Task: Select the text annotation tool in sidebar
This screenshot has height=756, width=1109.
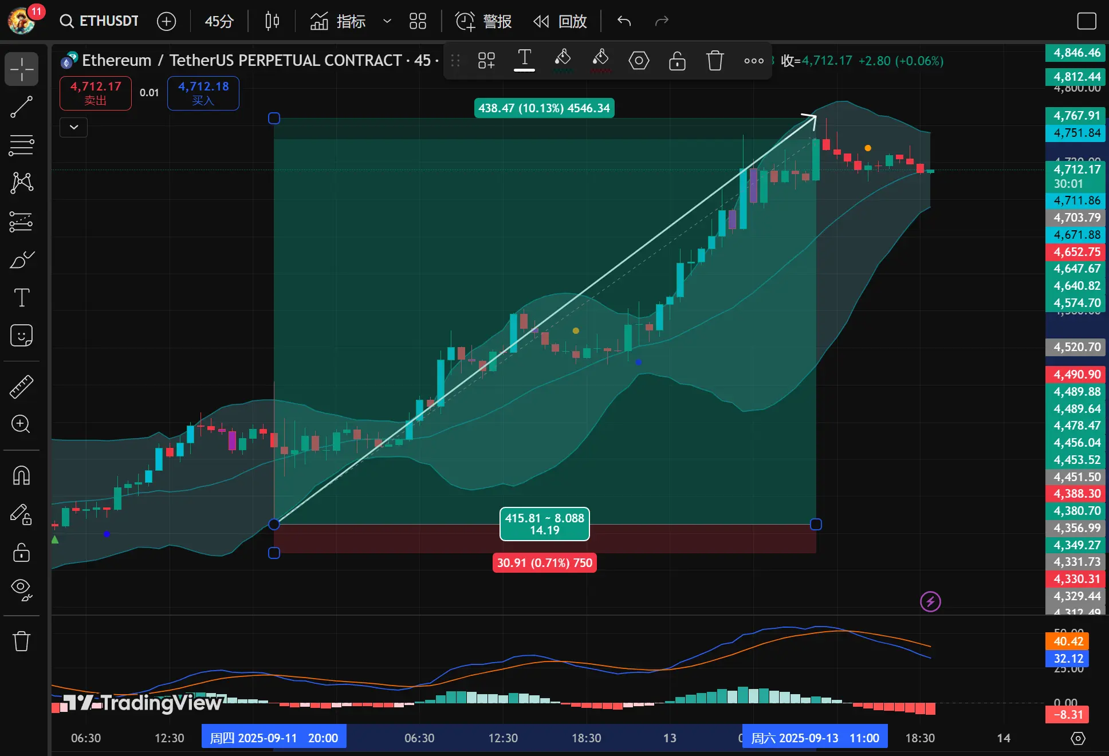Action: coord(22,298)
